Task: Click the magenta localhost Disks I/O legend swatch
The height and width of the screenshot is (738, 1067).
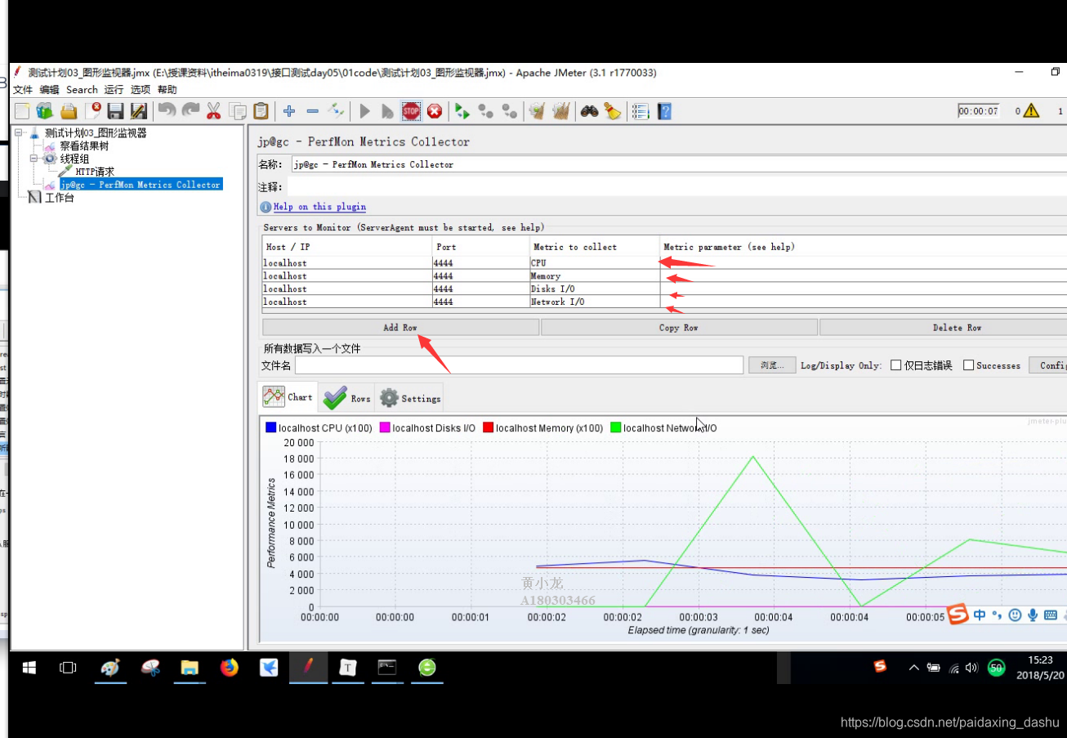Action: tap(385, 427)
